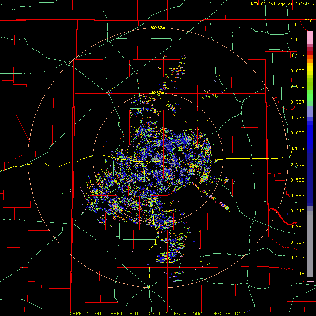
Task: Click the TH legend label
Action: click(302, 273)
